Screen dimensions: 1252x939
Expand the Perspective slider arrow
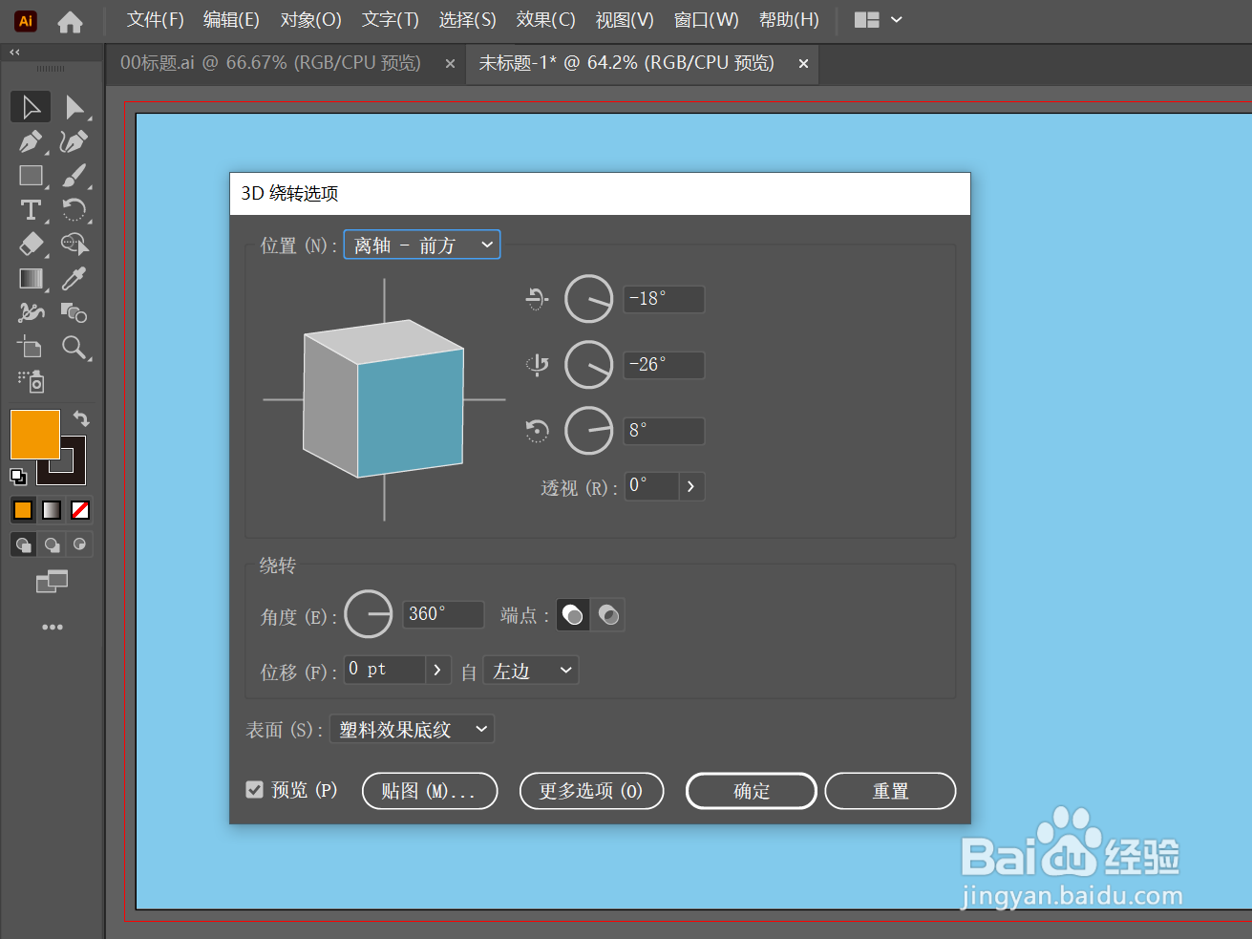[690, 486]
